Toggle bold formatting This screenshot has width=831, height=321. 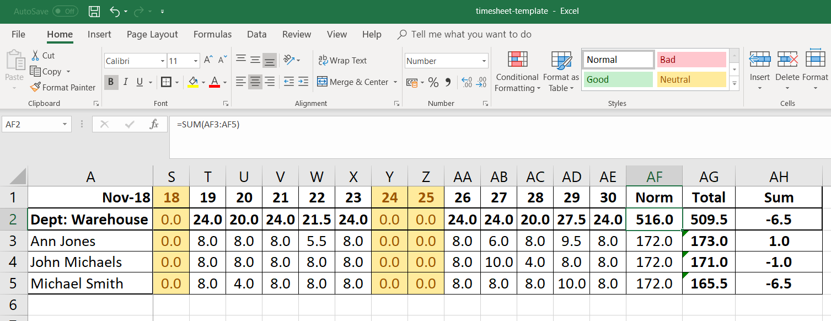pyautogui.click(x=111, y=82)
